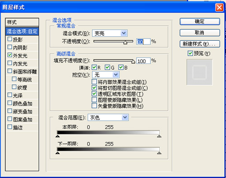Image resolution: width=226 pixels, height=178 pixels.
Task: Click 本图层 black point slider triangle
Action: coord(57,136)
